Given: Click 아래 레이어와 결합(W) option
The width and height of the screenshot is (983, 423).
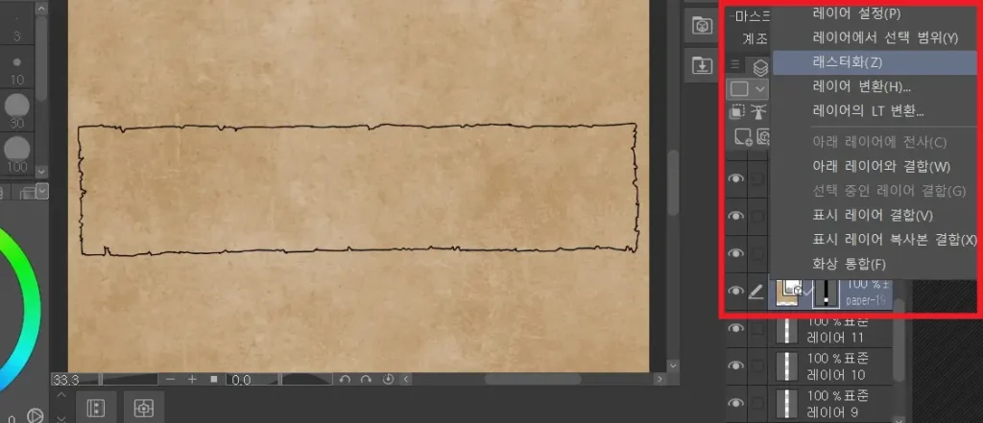Looking at the screenshot, I should tap(867, 166).
